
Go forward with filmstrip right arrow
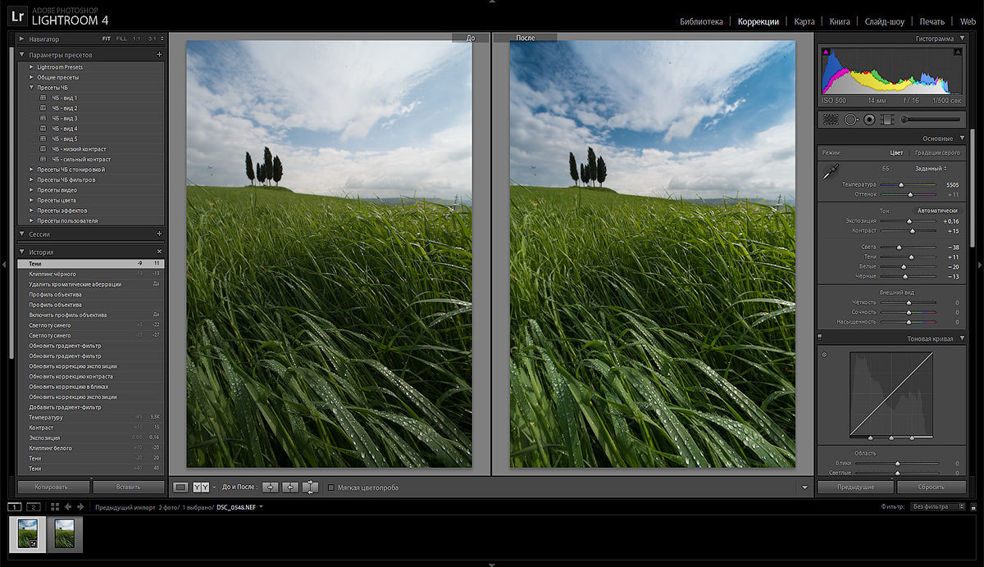tap(80, 506)
